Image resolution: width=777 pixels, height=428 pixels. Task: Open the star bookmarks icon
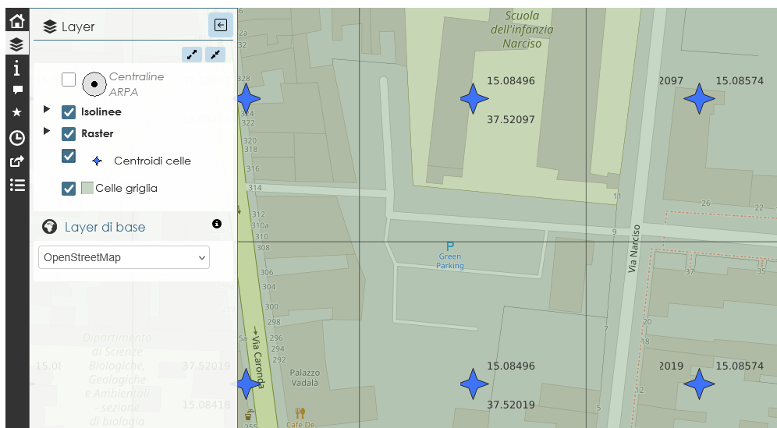17,112
